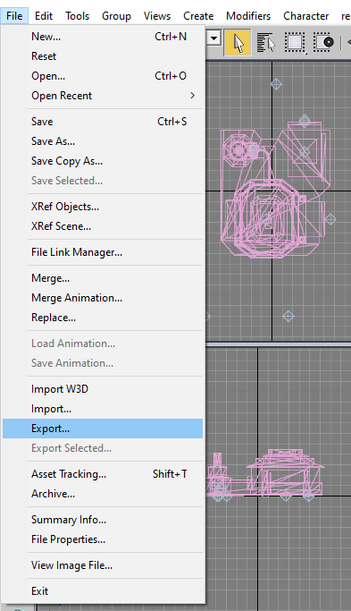Viewport: 351px width, 611px height.
Task: Click Import W3D menu entry
Action: point(103,389)
